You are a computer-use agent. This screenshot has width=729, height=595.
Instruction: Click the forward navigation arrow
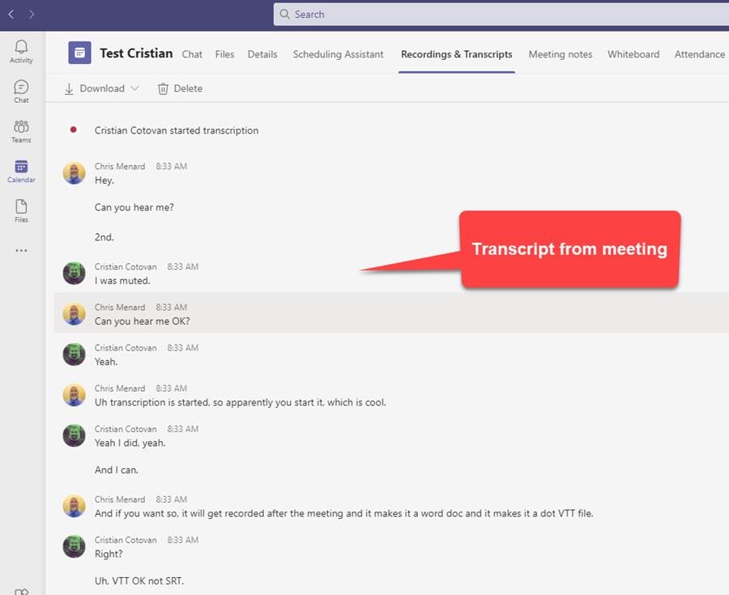(31, 14)
